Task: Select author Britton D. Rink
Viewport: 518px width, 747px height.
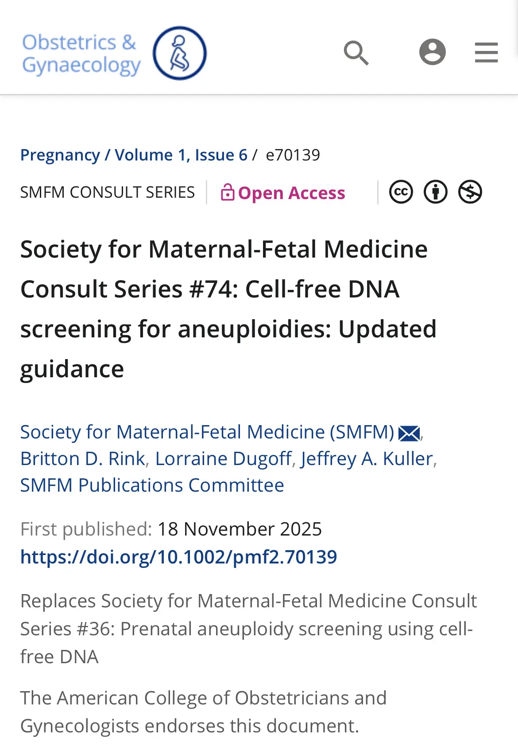Action: pyautogui.click(x=83, y=458)
